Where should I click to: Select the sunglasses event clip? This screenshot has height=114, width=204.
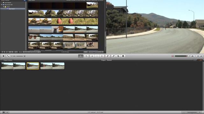point(34,37)
